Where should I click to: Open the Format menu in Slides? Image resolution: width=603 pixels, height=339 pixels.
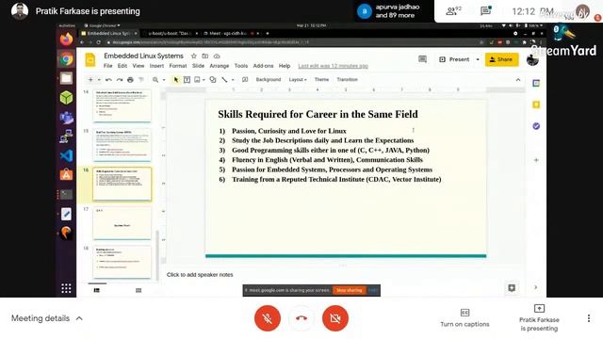(178, 66)
